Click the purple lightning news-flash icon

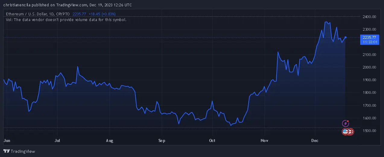pos(346,123)
